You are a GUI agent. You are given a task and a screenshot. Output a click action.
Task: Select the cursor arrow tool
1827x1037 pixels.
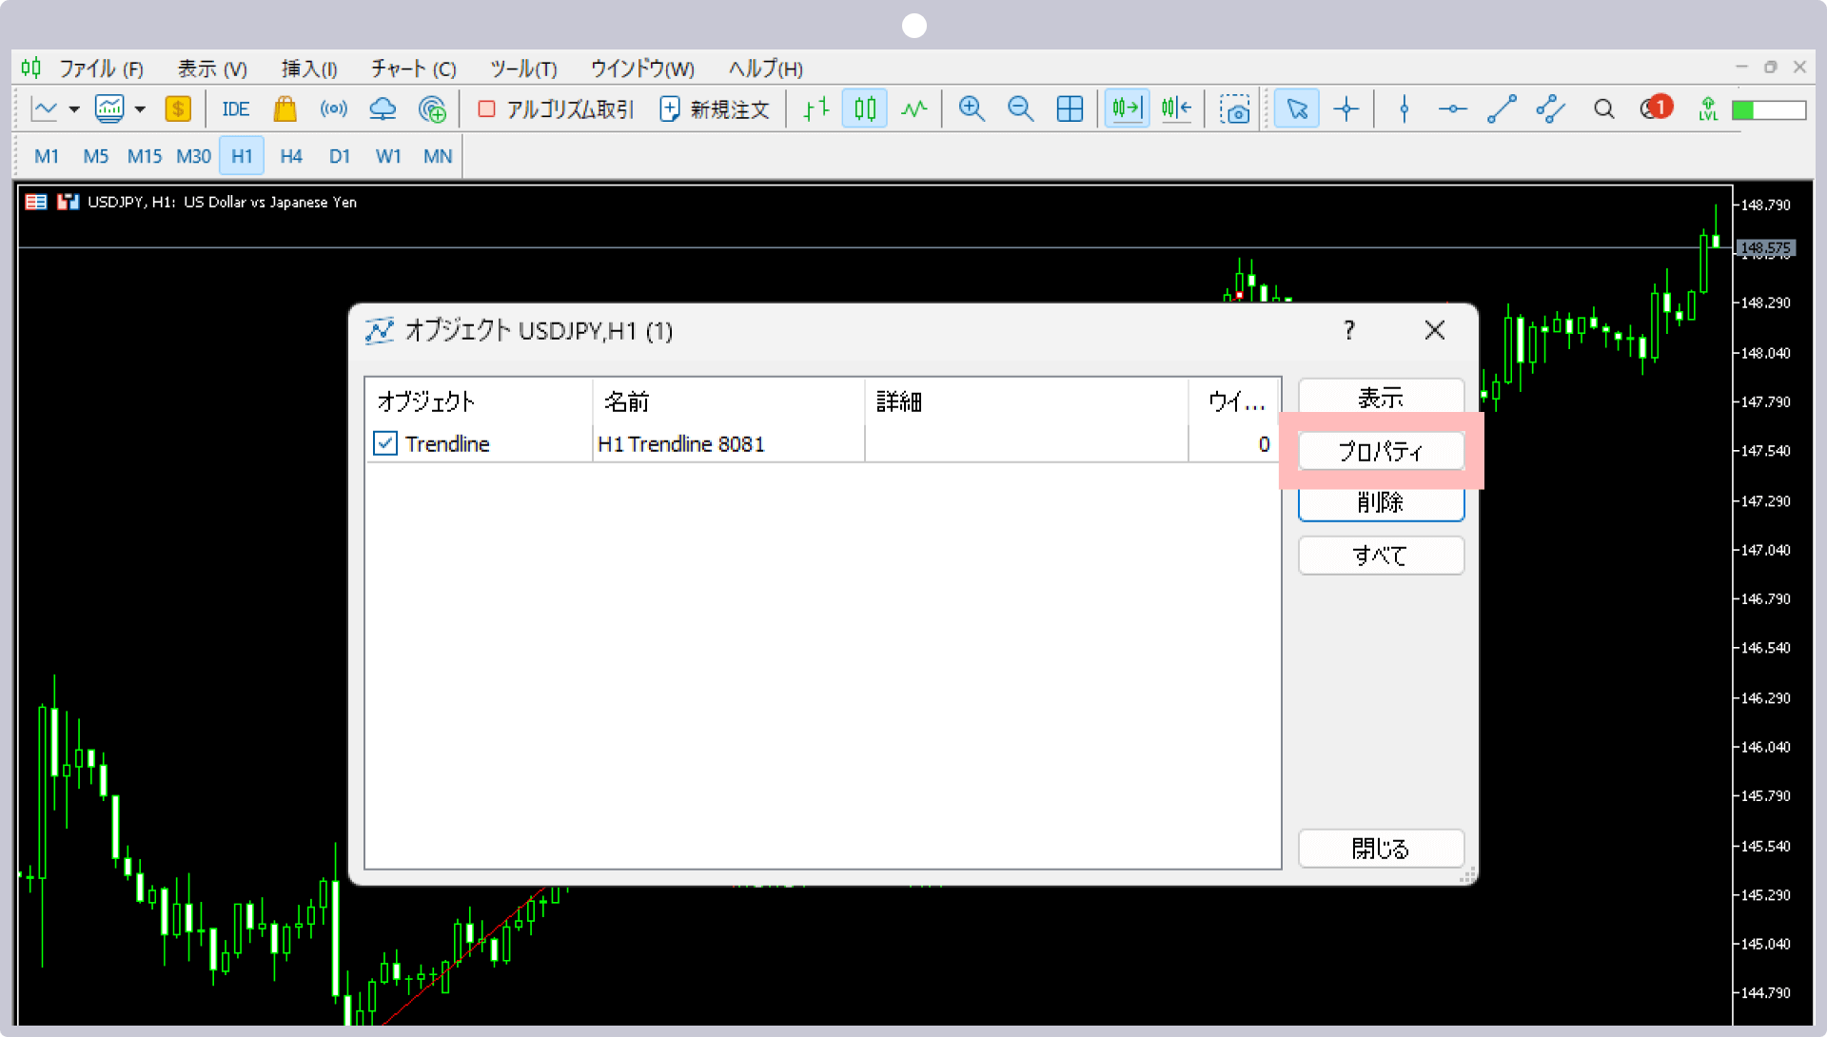[1297, 109]
